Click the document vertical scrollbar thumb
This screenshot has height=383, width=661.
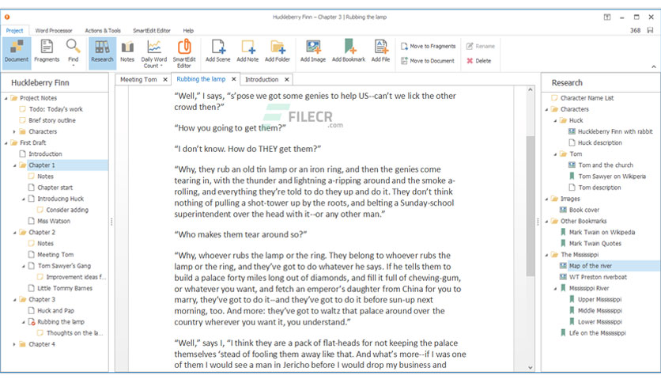(531, 206)
